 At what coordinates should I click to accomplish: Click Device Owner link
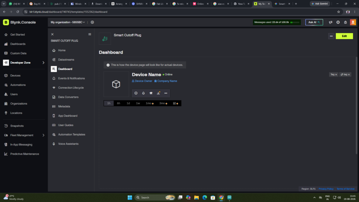coord(142,81)
